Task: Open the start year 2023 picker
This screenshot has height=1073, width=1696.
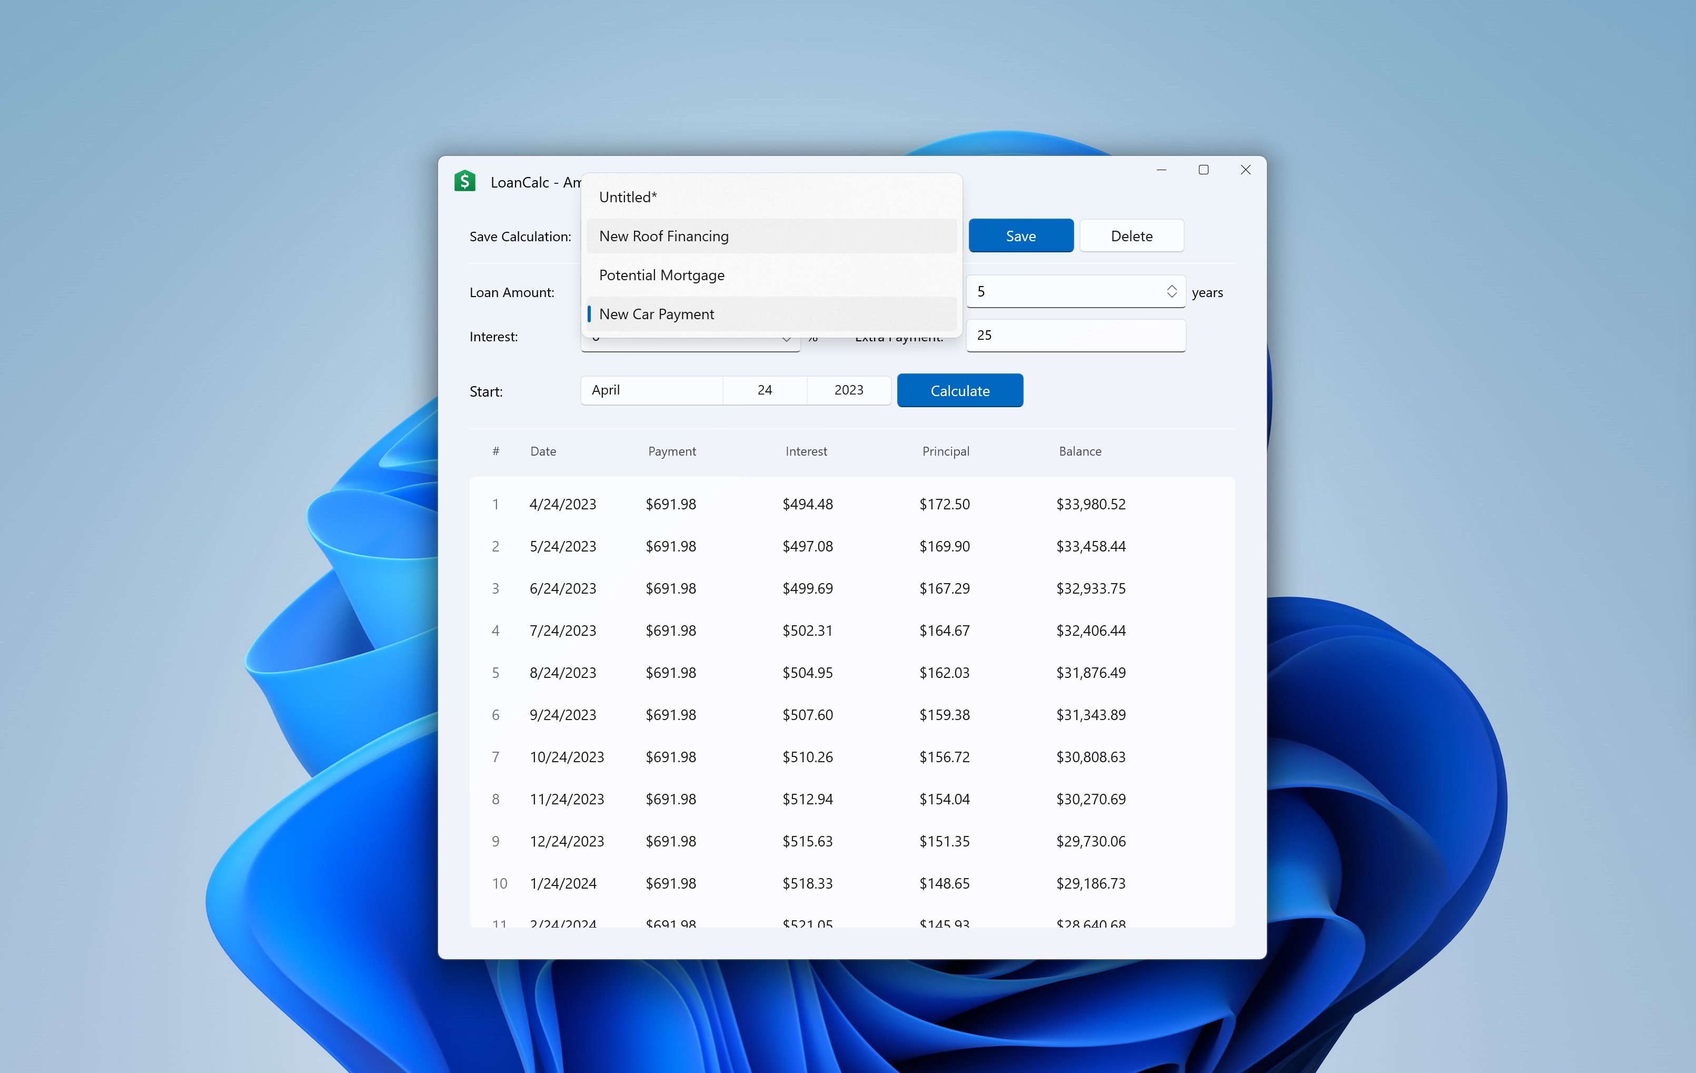Action: [848, 390]
